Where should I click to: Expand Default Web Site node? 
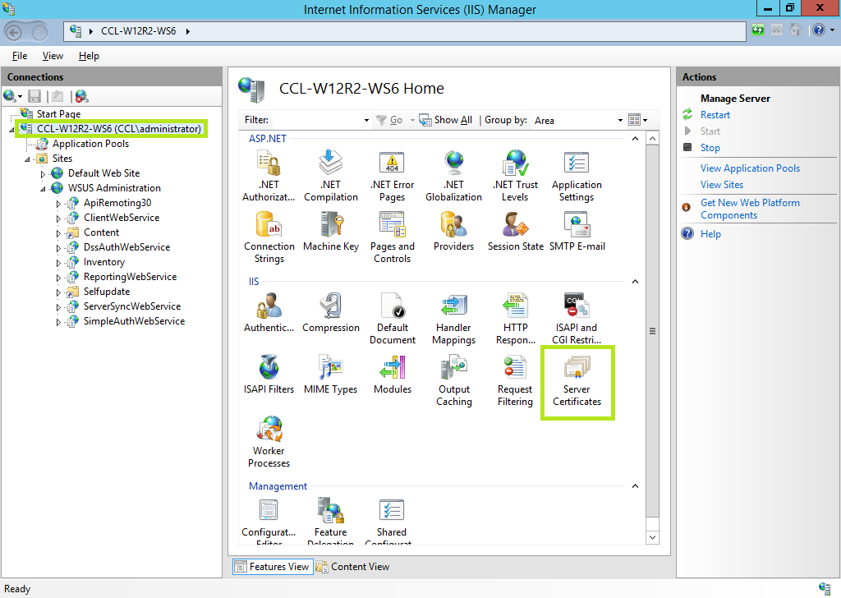[x=43, y=174]
